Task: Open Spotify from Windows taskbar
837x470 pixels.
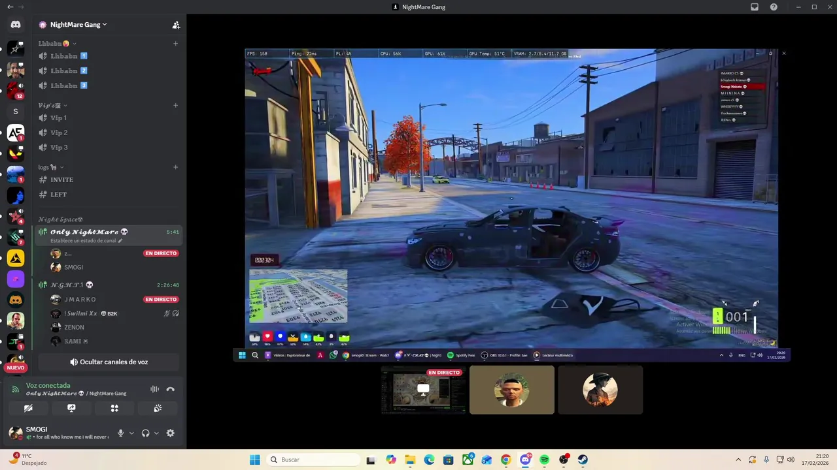Action: 545,460
